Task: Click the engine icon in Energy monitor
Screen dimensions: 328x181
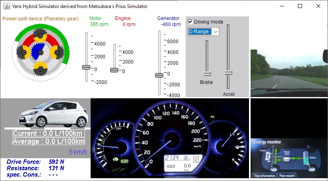Action: click(268, 157)
